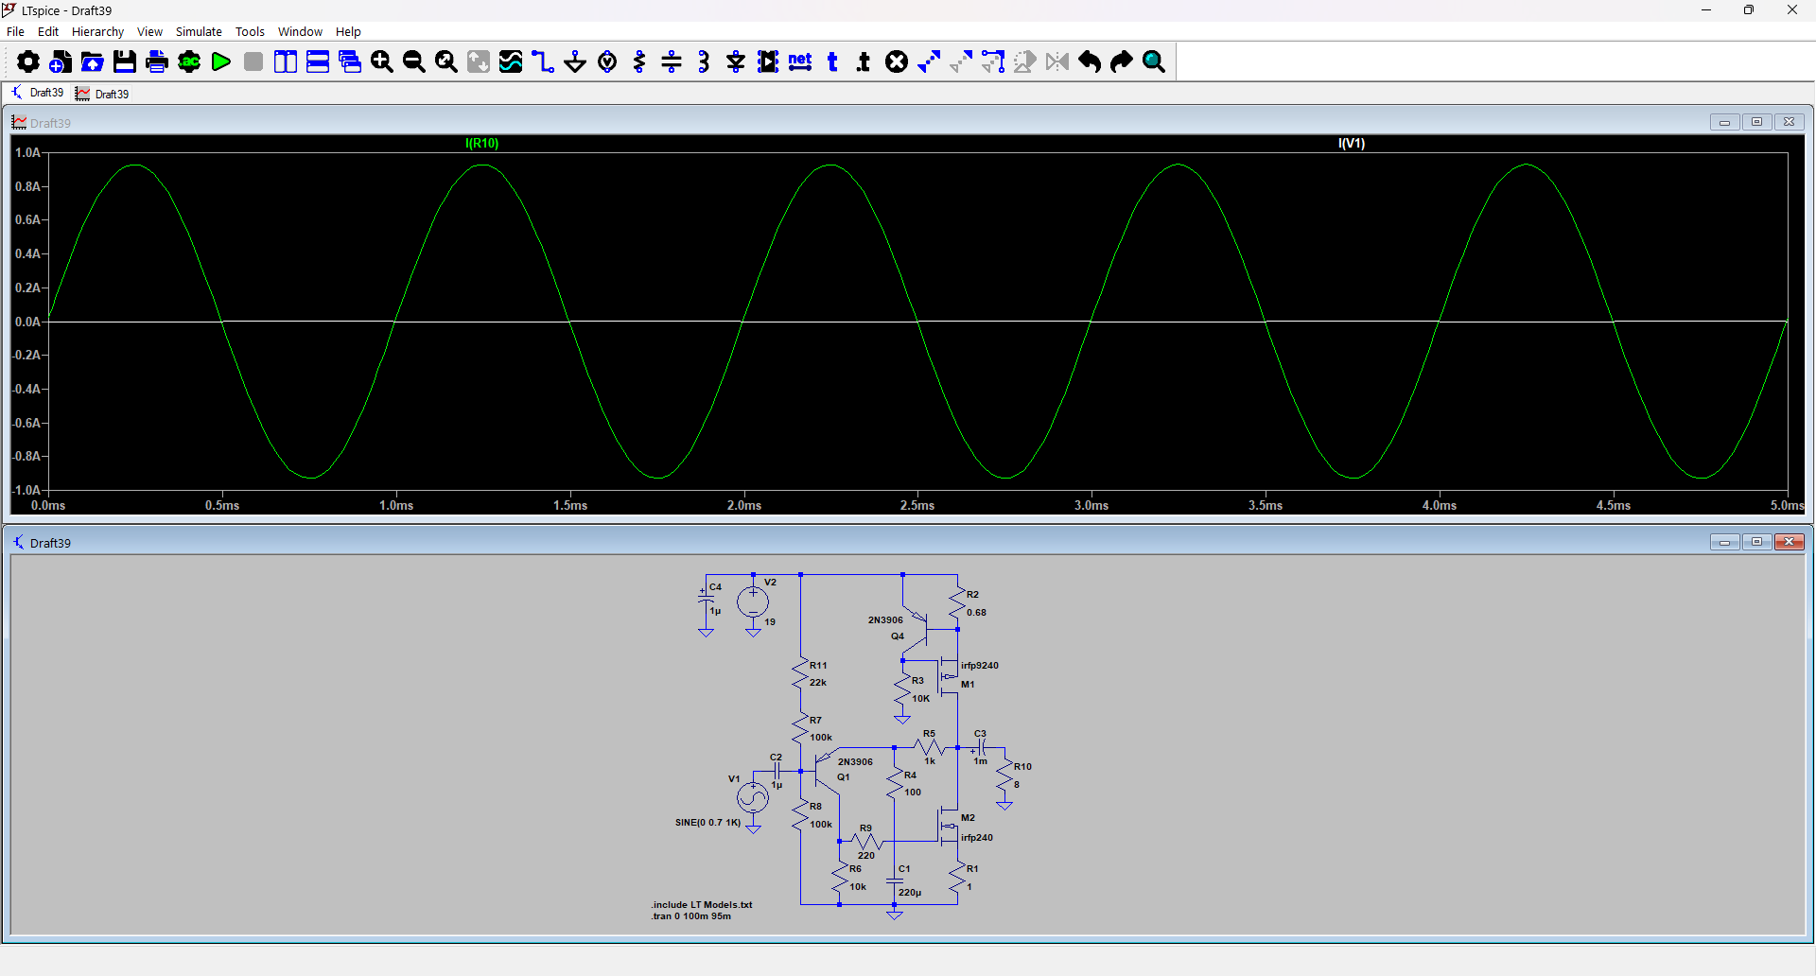The image size is (1816, 976).
Task: Click the Halt simulation stop icon
Action: (253, 62)
